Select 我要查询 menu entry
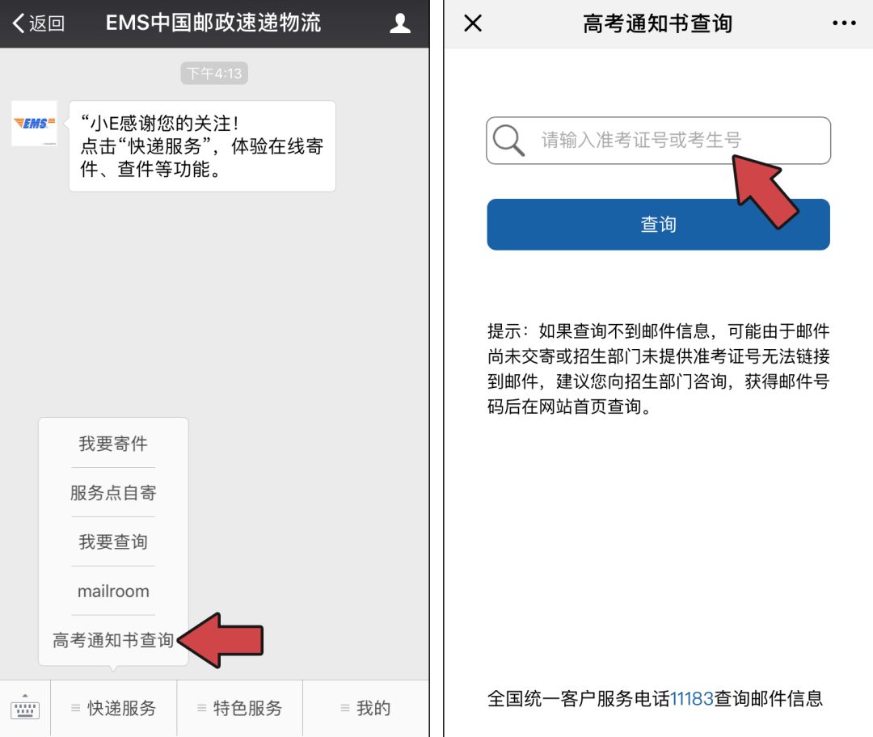 [x=113, y=541]
